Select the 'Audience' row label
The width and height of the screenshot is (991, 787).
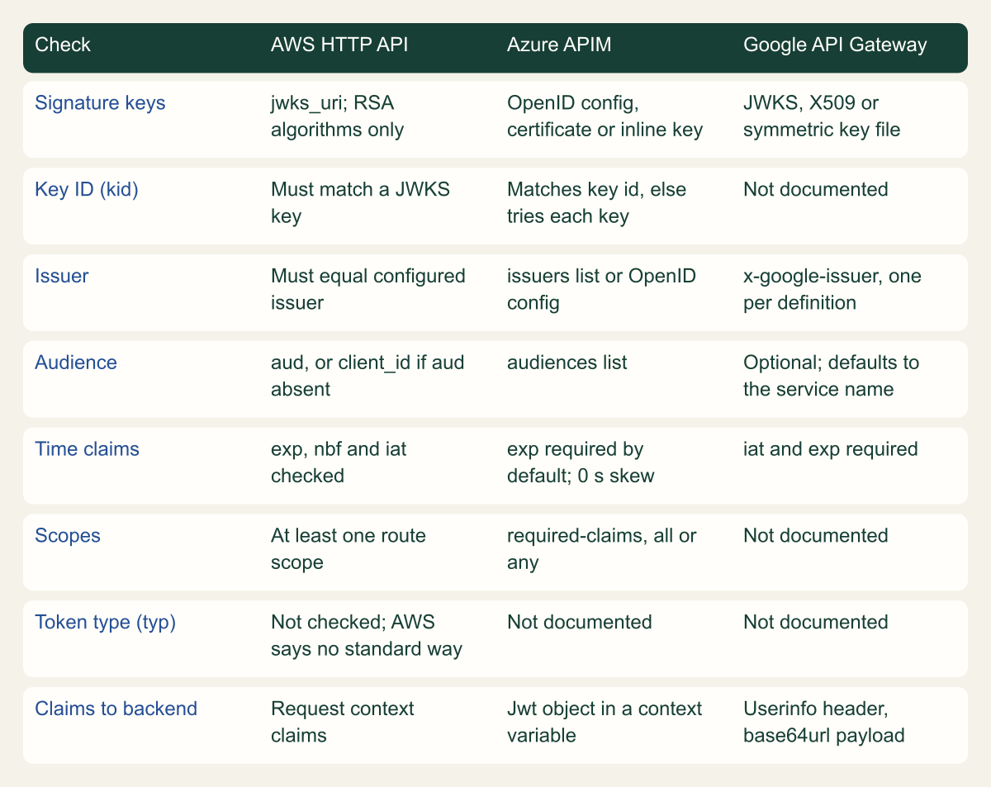[x=76, y=363]
